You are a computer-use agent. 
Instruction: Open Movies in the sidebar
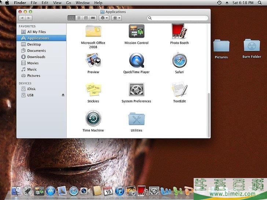coord(41,63)
